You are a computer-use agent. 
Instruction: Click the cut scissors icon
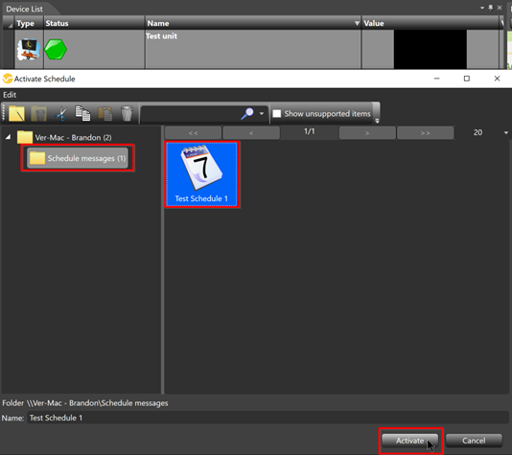click(x=60, y=114)
